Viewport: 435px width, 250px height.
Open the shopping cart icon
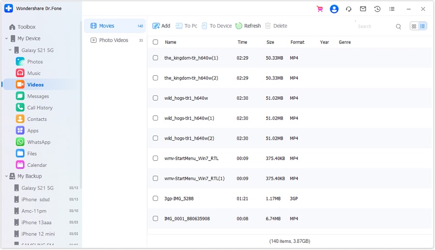320,9
